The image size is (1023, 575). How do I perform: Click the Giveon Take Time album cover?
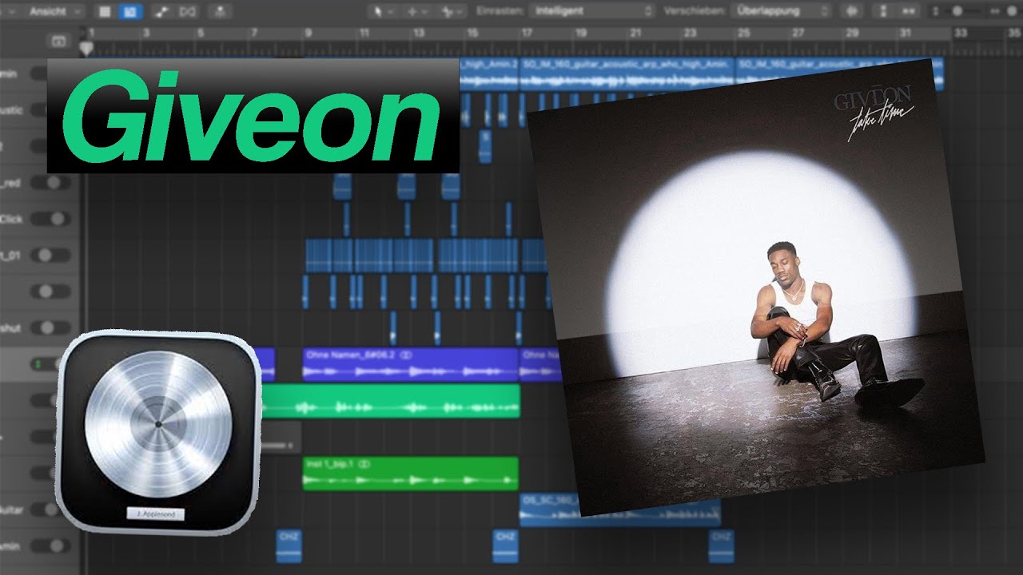pyautogui.click(x=755, y=287)
